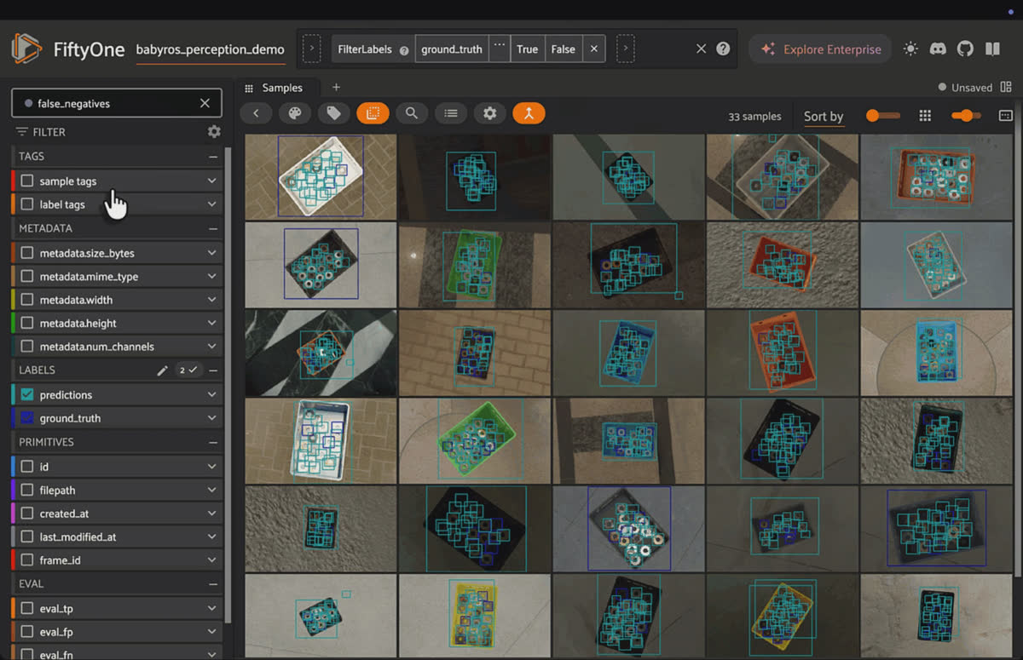
Task: Add stage after FilterLabels with right arrow box
Action: coord(626,49)
